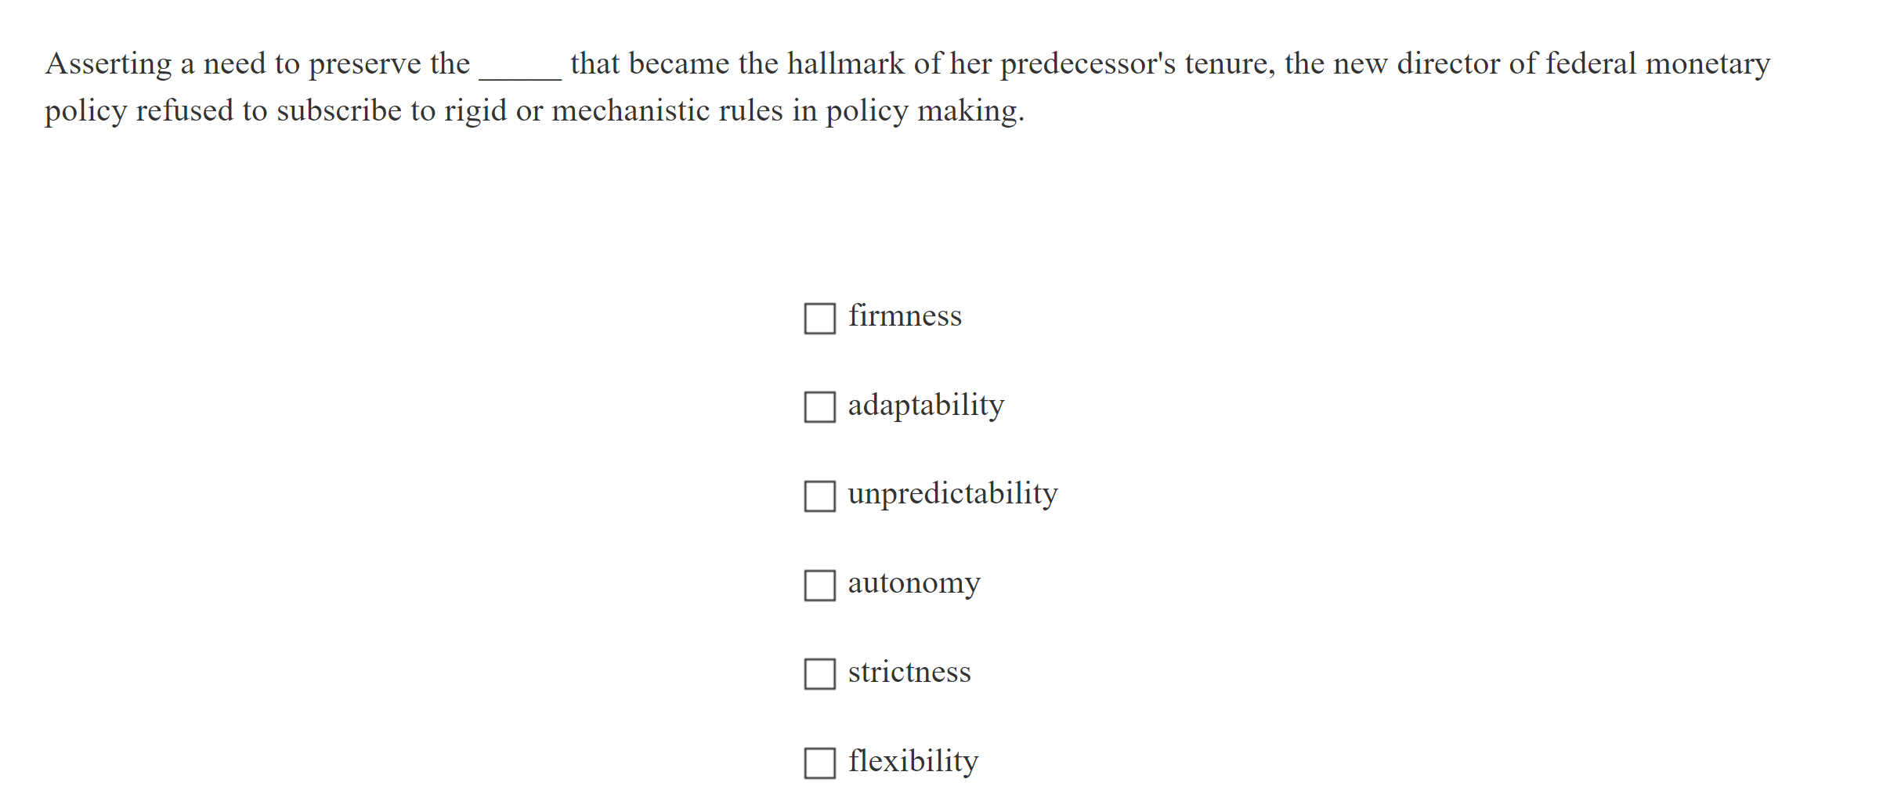Toggle the autonomy answer option
1901x797 pixels.
[819, 585]
